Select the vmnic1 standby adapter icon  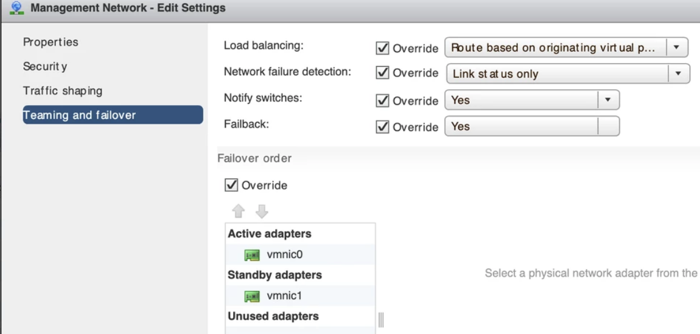tap(252, 296)
